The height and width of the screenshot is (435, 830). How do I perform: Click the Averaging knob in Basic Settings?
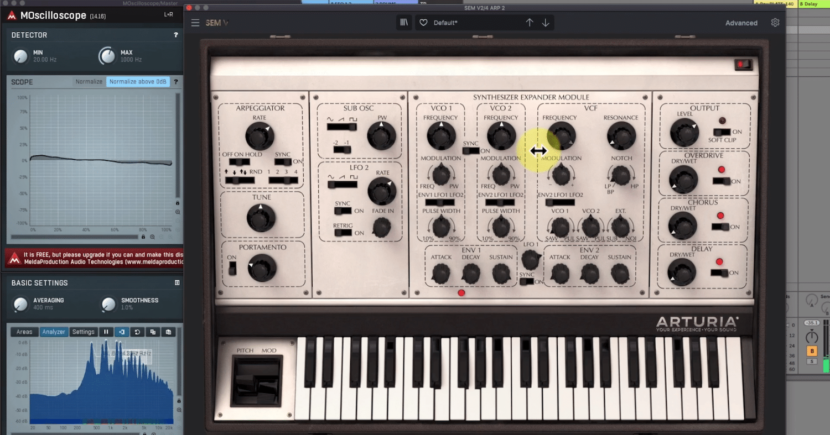click(20, 303)
